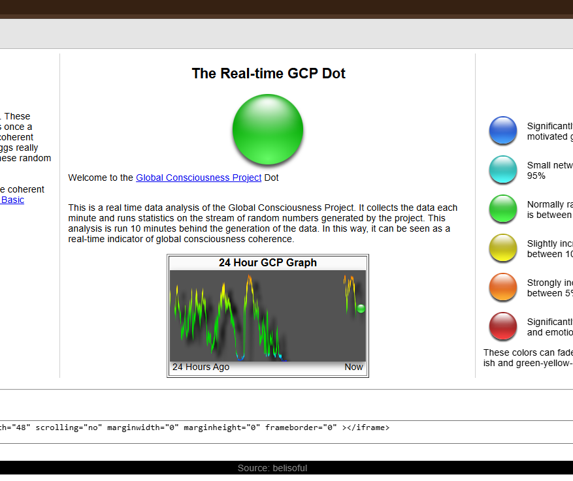Image resolution: width=573 pixels, height=481 pixels.
Task: Open the Basic link in left column
Action: click(12, 200)
